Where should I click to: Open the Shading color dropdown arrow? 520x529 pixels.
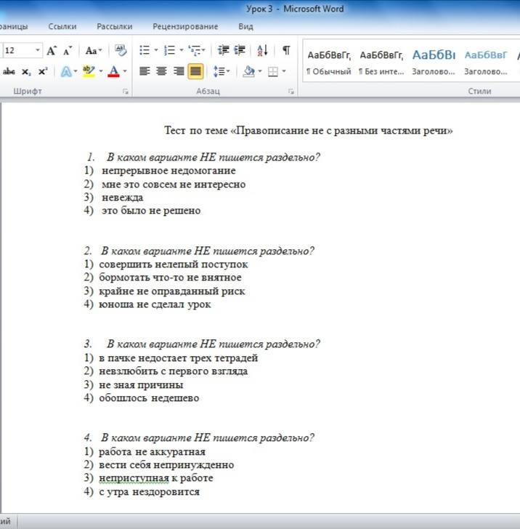pyautogui.click(x=260, y=71)
